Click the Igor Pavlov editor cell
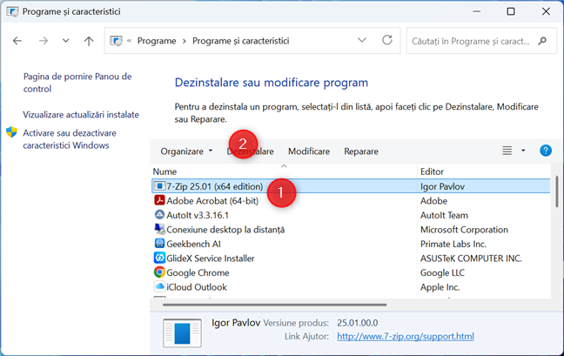Screen dimensions: 564x356 tap(442, 186)
